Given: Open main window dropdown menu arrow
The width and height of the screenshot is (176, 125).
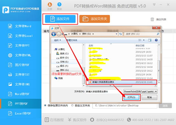Looking at the screenshot, I should pyautogui.click(x=154, y=4).
